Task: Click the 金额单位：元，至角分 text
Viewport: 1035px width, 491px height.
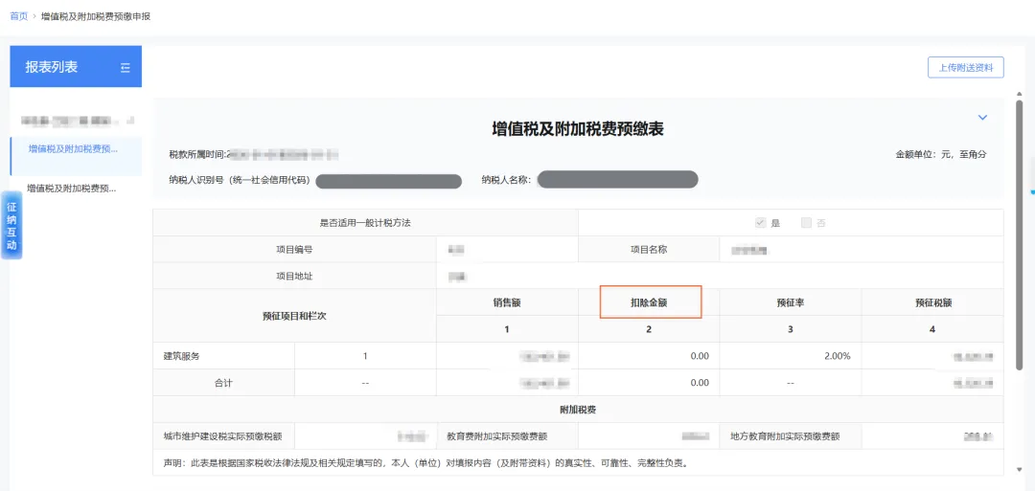Action: click(x=941, y=154)
